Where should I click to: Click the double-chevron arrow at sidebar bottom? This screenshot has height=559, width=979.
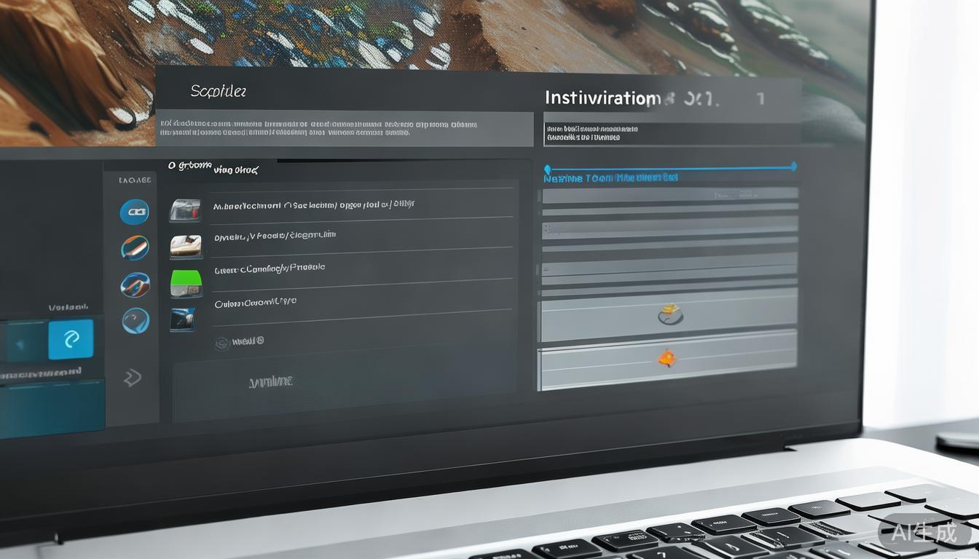(132, 377)
